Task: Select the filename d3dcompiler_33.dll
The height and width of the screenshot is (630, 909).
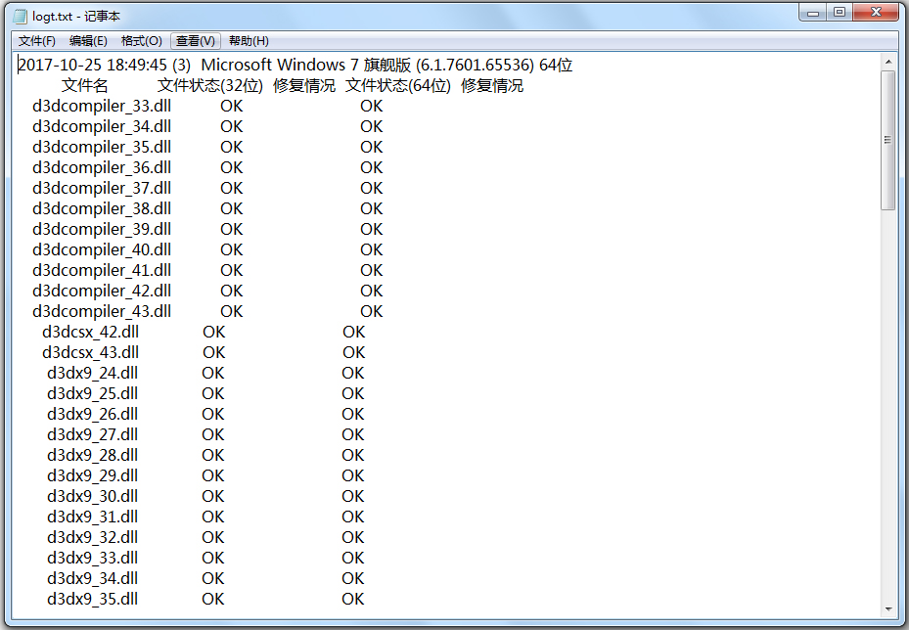Action: 101,105
